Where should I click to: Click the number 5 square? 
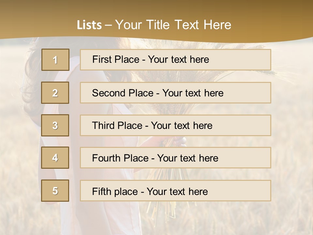point(55,191)
